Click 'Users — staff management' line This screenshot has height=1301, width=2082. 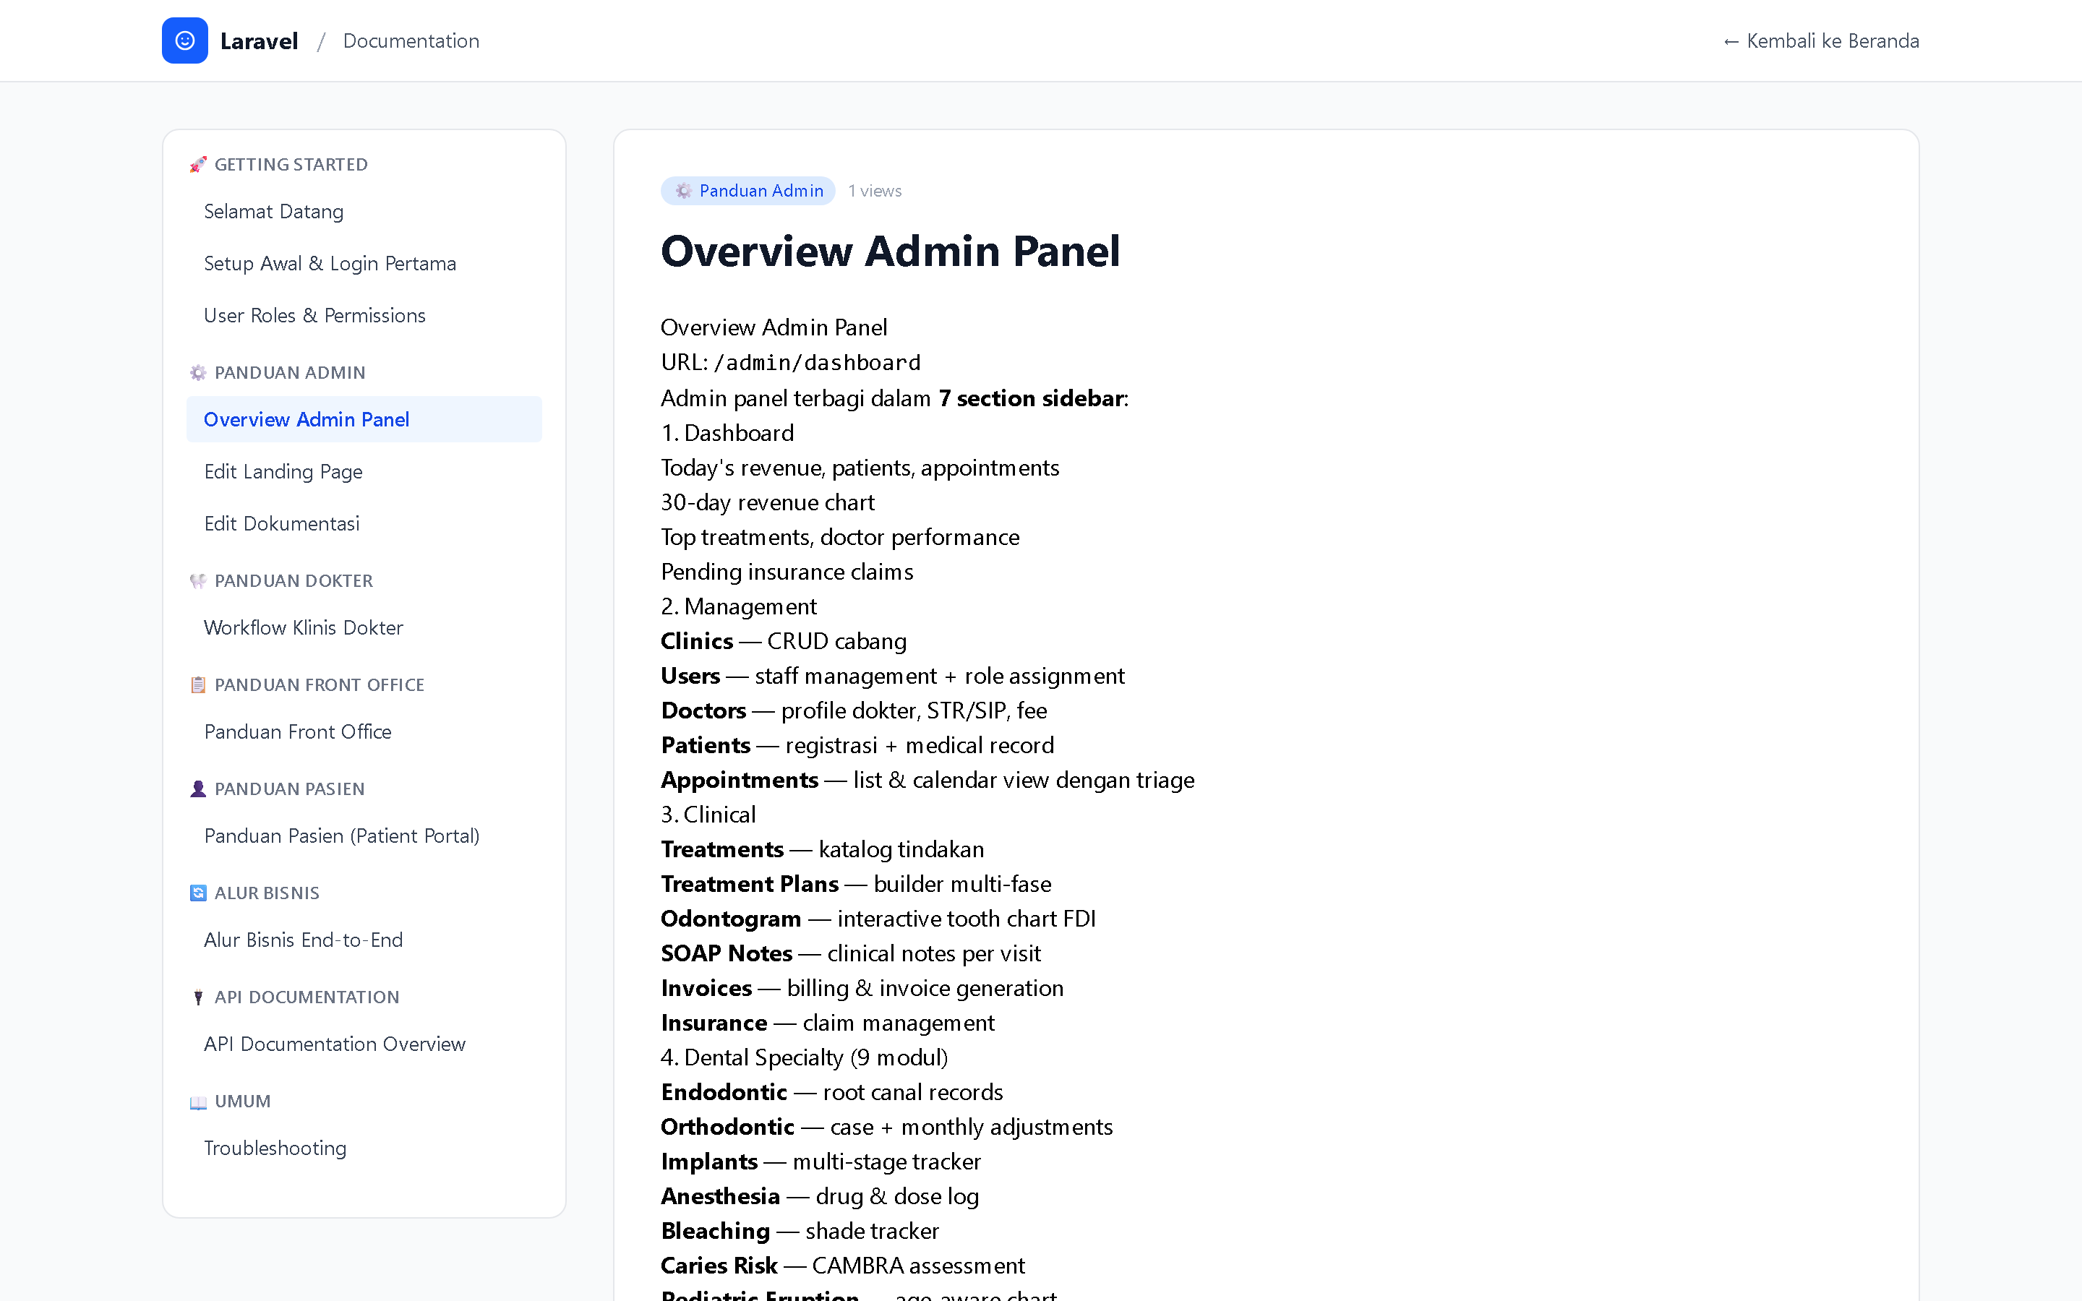click(x=892, y=677)
